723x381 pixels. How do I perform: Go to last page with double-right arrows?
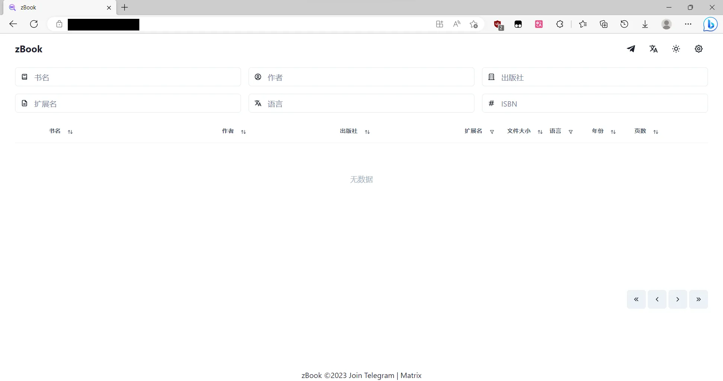point(699,299)
